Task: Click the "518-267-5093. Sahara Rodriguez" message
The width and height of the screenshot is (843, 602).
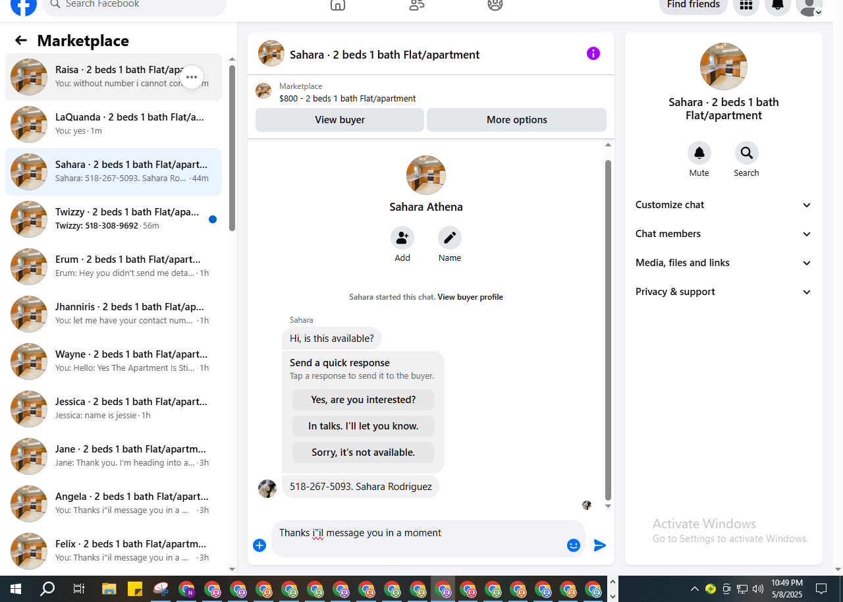Action: pyautogui.click(x=361, y=487)
